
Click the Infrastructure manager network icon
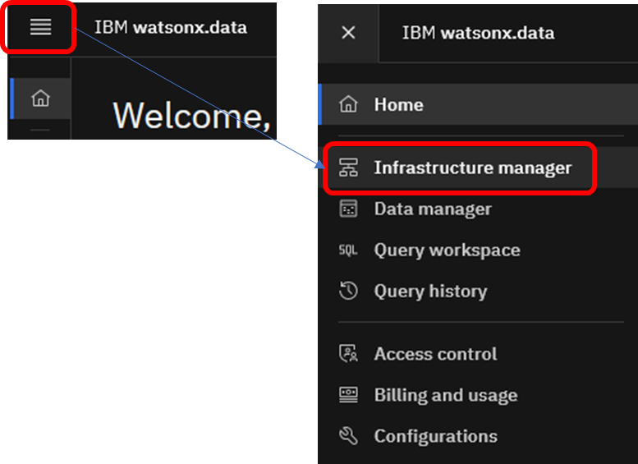coord(348,168)
